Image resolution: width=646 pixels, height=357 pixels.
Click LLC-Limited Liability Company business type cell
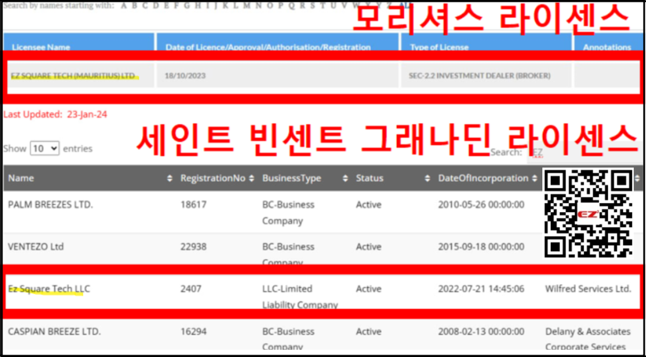(x=300, y=297)
